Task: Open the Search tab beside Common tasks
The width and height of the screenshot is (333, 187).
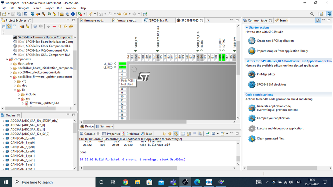Action: (x=281, y=20)
